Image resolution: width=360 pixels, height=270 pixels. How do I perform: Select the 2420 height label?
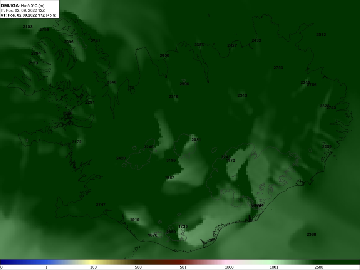[121, 158]
